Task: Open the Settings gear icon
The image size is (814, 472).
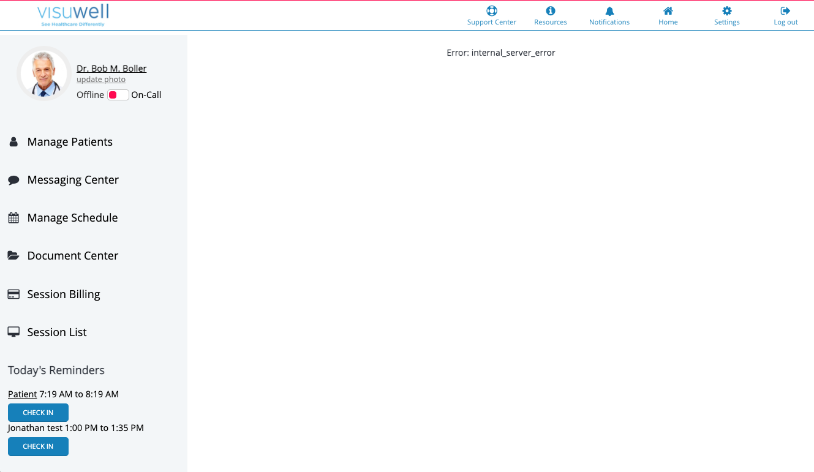Action: tap(726, 10)
